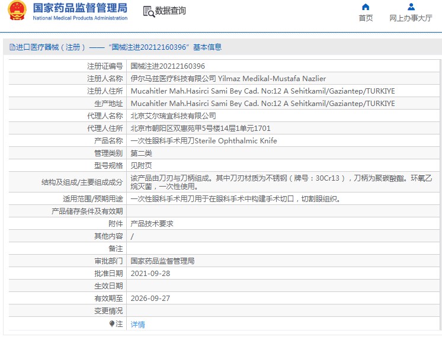The height and width of the screenshot is (340, 442).
Task: Click the 国家药品监督管理局 title
Action: coord(80,8)
